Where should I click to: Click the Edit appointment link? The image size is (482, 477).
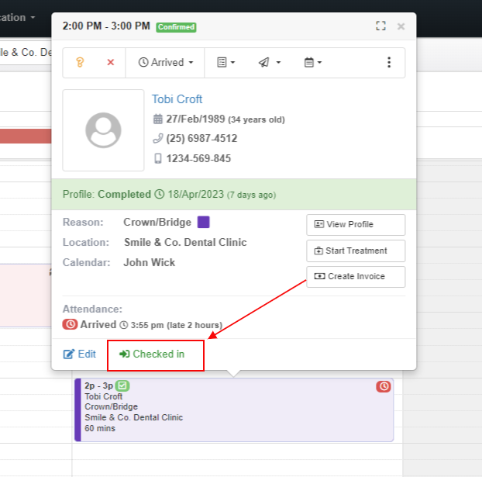(79, 354)
